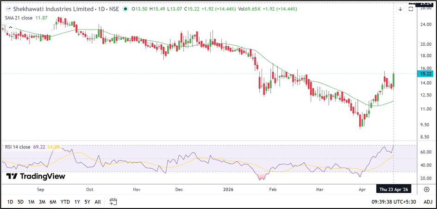Click the fullscreen frame icon at top right
The height and width of the screenshot is (209, 437).
point(411,9)
